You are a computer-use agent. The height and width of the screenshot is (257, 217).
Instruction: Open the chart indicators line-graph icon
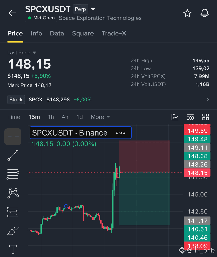click(175, 117)
